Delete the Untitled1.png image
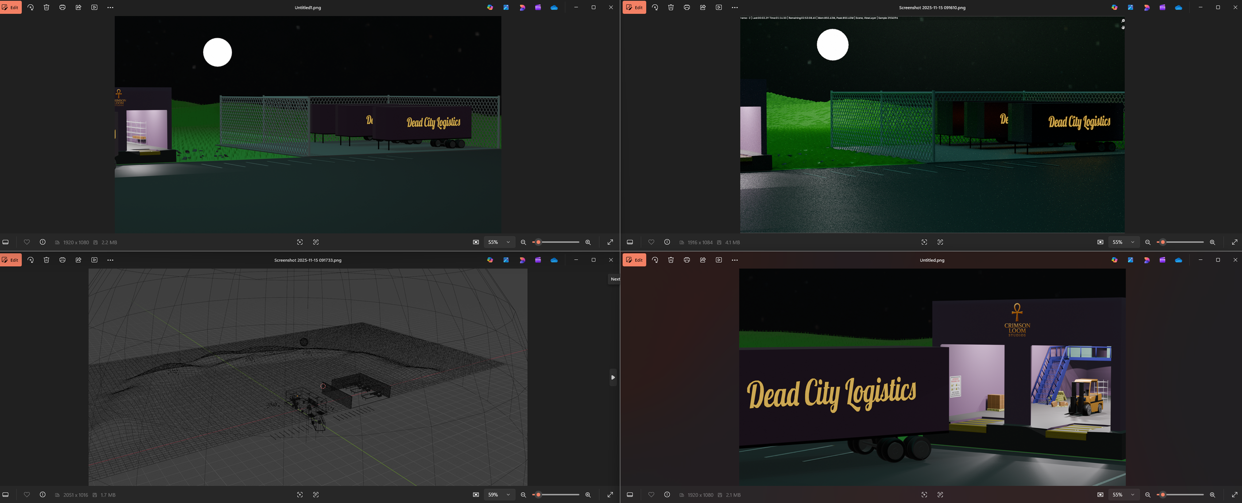This screenshot has width=1242, height=503. 46,7
